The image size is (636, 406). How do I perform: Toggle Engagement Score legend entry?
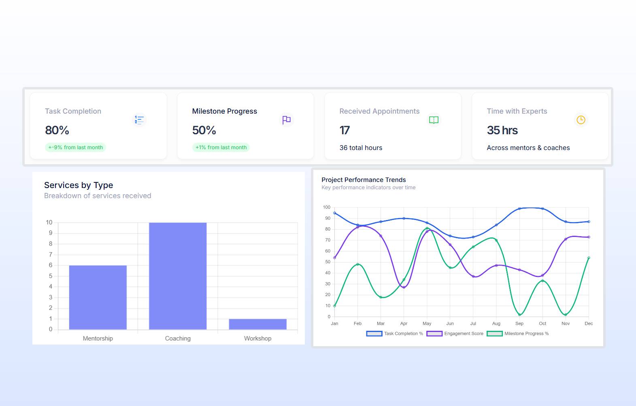(455, 334)
